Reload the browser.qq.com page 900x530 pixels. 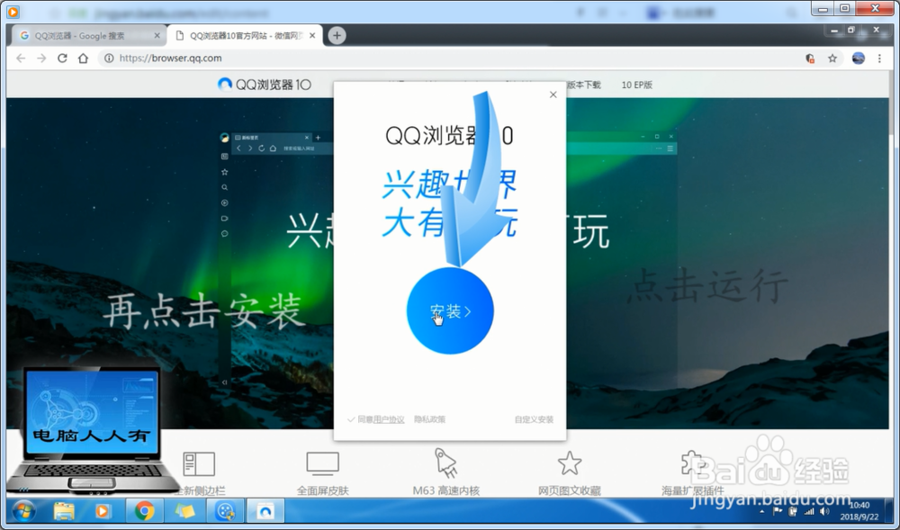tap(62, 58)
